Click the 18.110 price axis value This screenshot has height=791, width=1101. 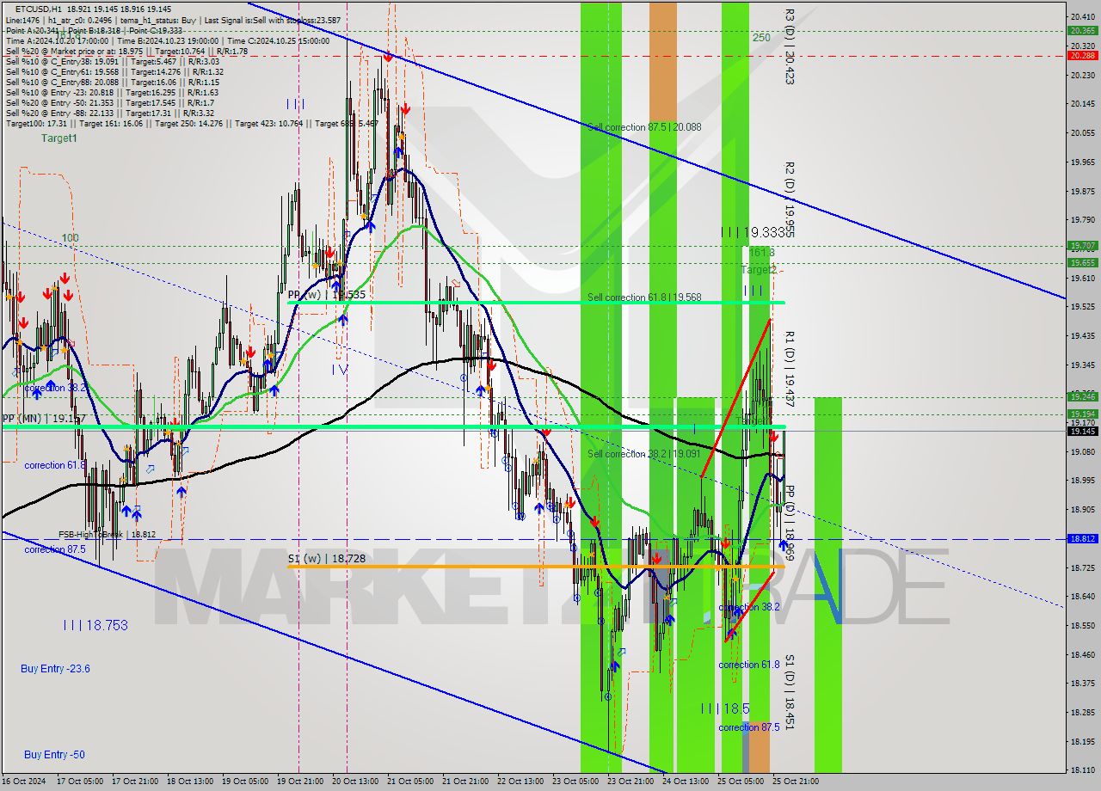pos(1082,770)
